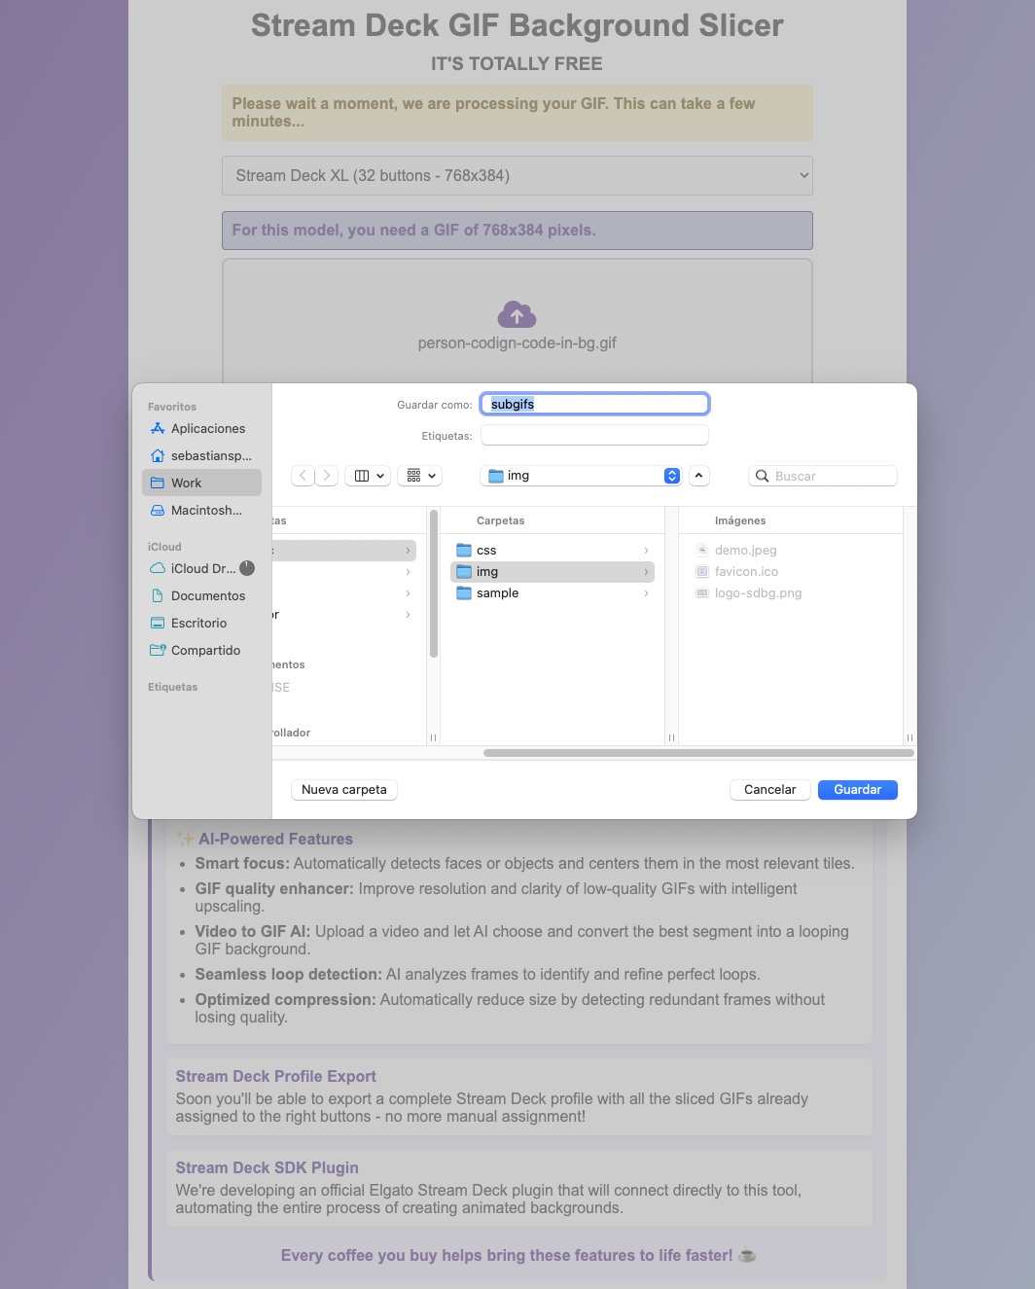This screenshot has height=1289, width=1035.
Task: Open the column view options dropdown
Action: click(x=369, y=476)
